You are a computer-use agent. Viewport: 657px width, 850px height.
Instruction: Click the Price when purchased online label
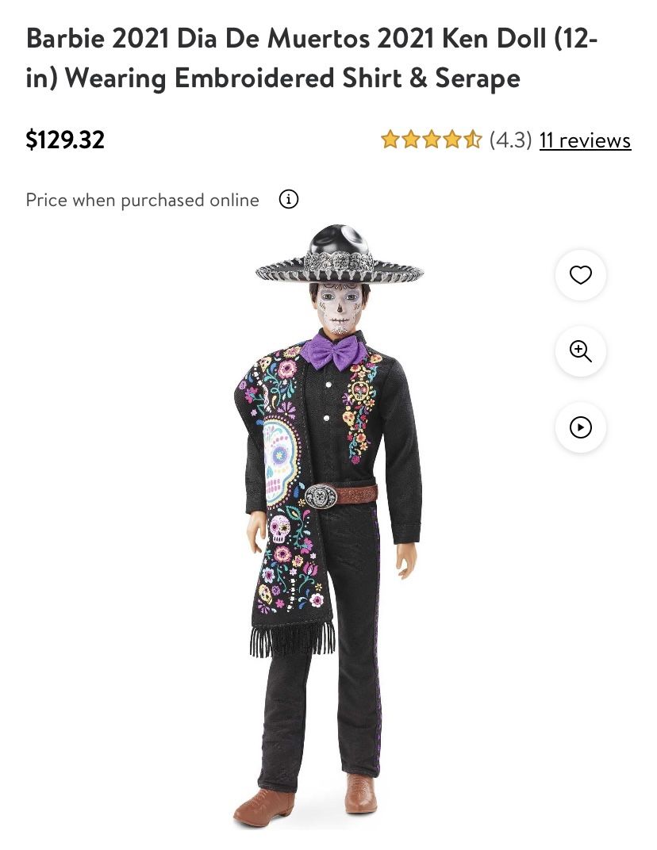[x=142, y=200]
